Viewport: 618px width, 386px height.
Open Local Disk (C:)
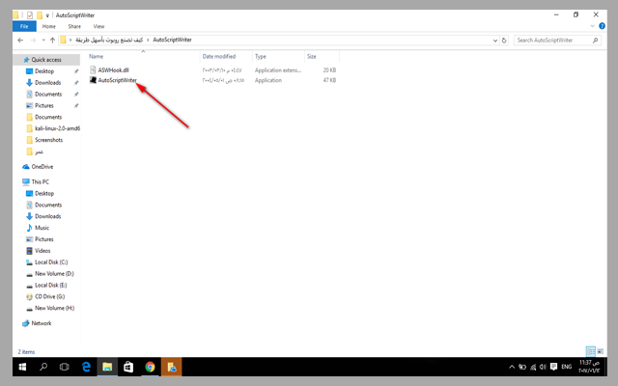pyautogui.click(x=51, y=262)
